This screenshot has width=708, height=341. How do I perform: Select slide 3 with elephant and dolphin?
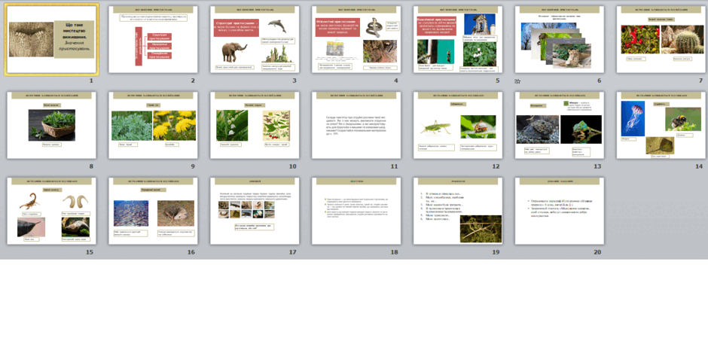coord(255,39)
